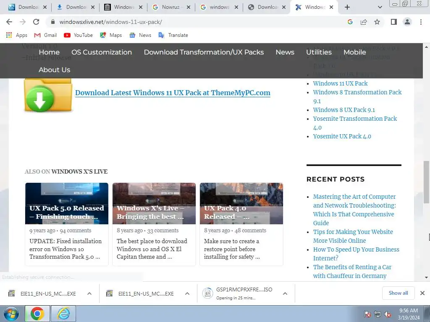The image size is (430, 322).
Task: Click the address bar URL field
Action: 192,22
